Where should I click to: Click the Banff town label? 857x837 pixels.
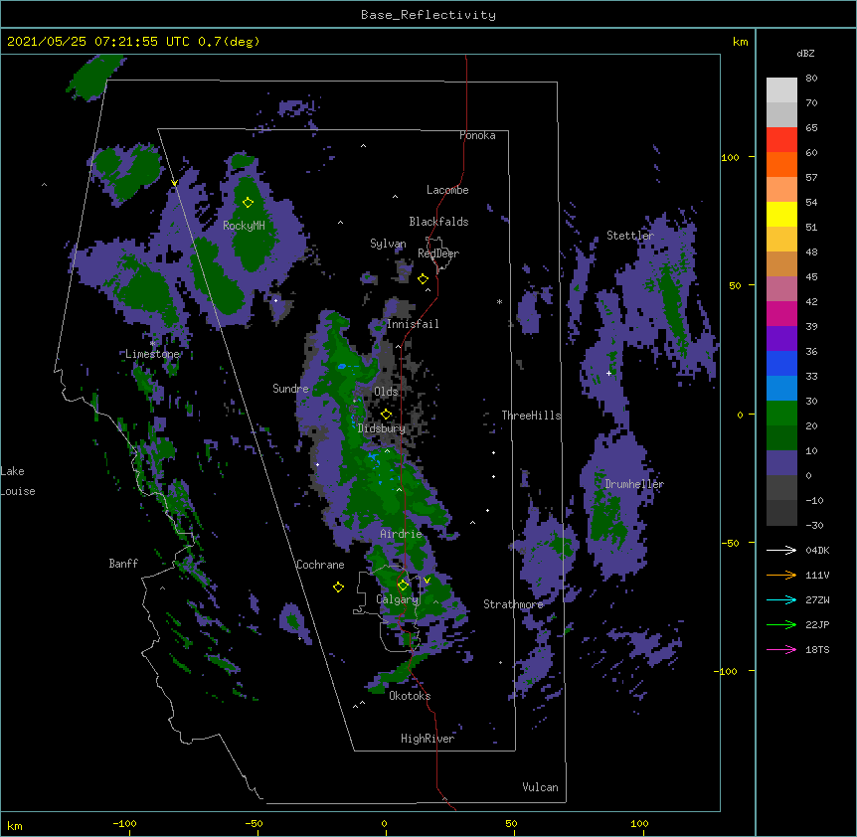point(123,564)
